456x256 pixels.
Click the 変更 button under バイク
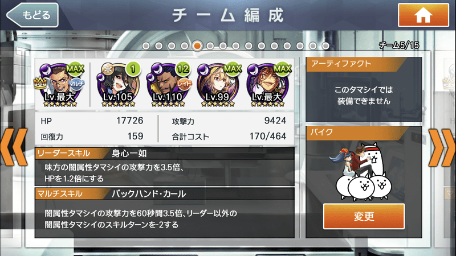pyautogui.click(x=364, y=217)
